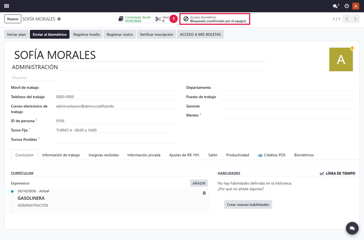Open the apps grid menu
Screen dimensions: 364x240
point(6,6)
